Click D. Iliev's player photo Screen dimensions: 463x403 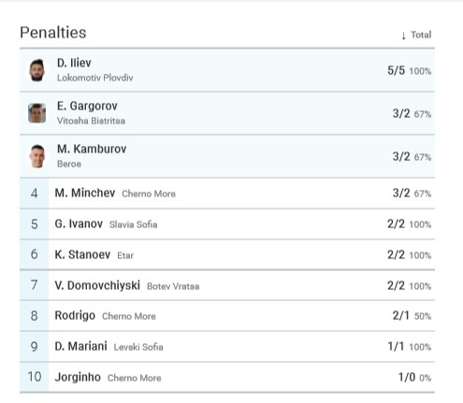click(36, 70)
